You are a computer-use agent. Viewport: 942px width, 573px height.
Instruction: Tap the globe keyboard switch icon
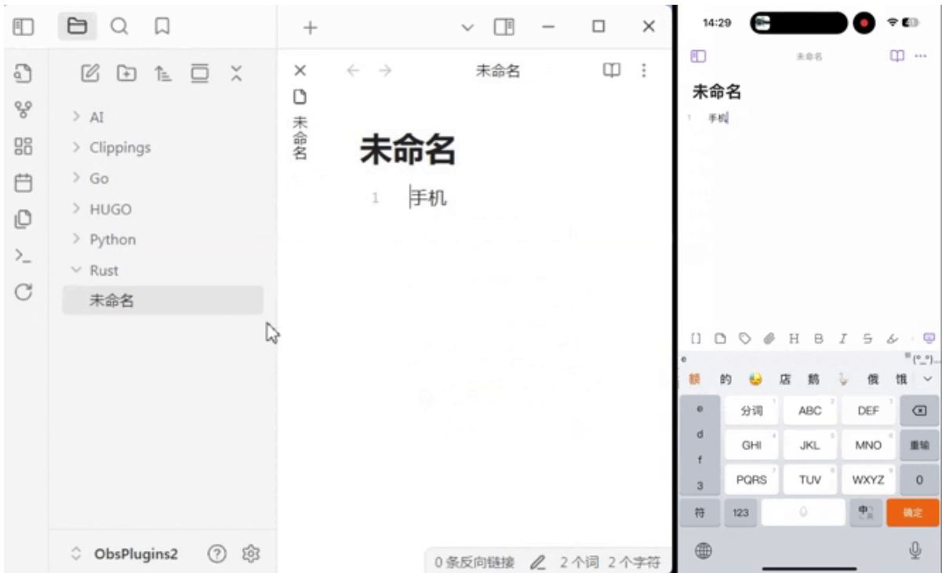pyautogui.click(x=703, y=551)
